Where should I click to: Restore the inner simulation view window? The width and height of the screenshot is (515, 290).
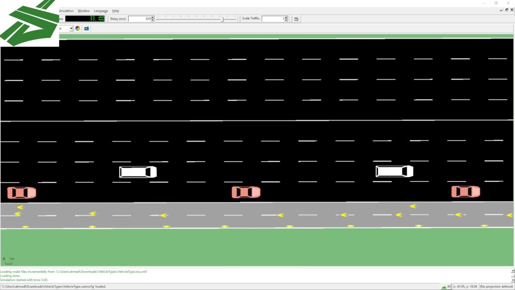click(506, 11)
